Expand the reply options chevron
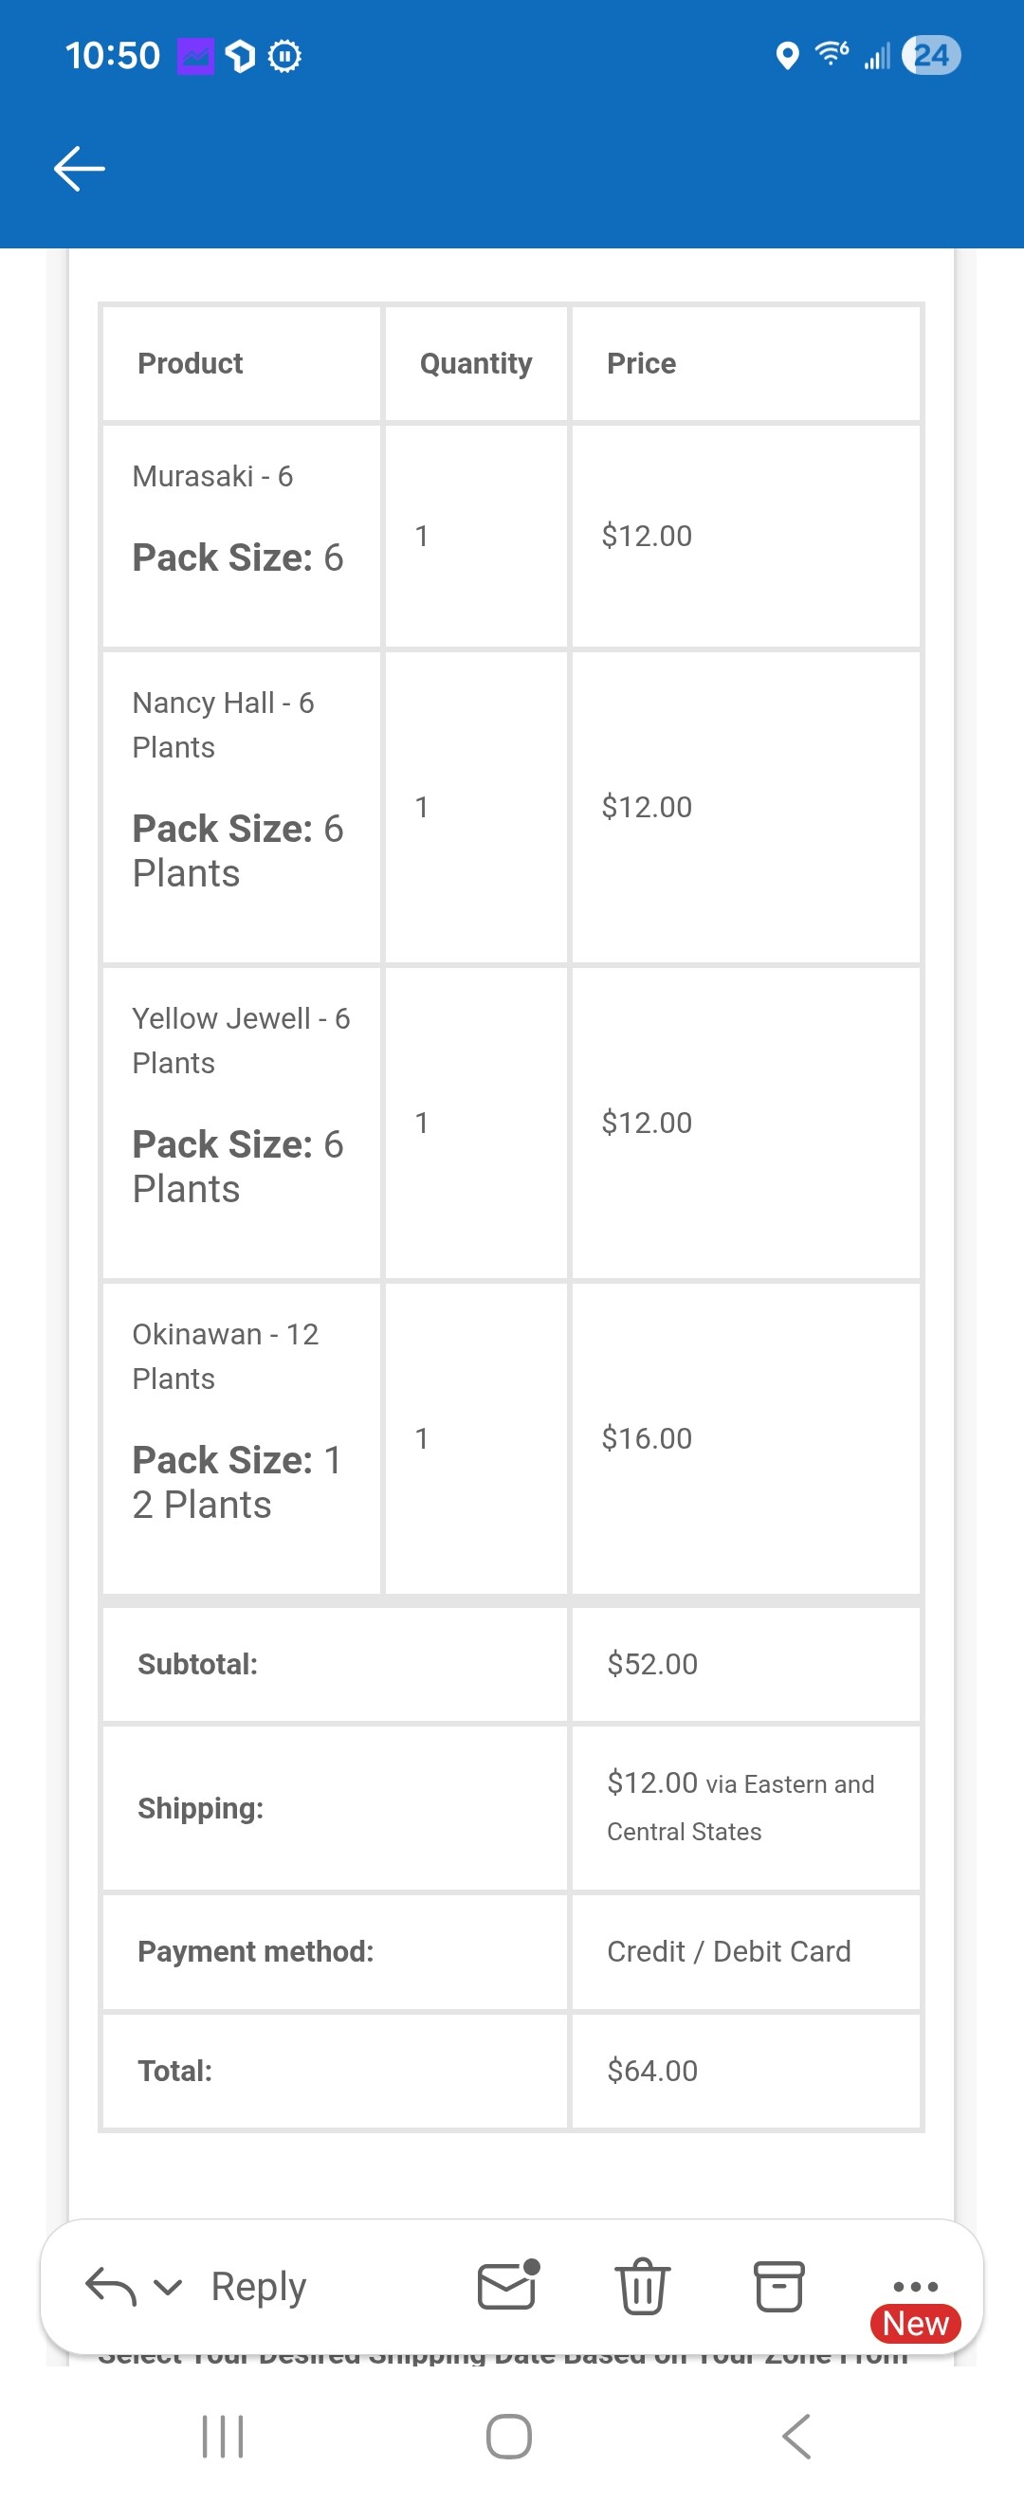 (168, 2287)
